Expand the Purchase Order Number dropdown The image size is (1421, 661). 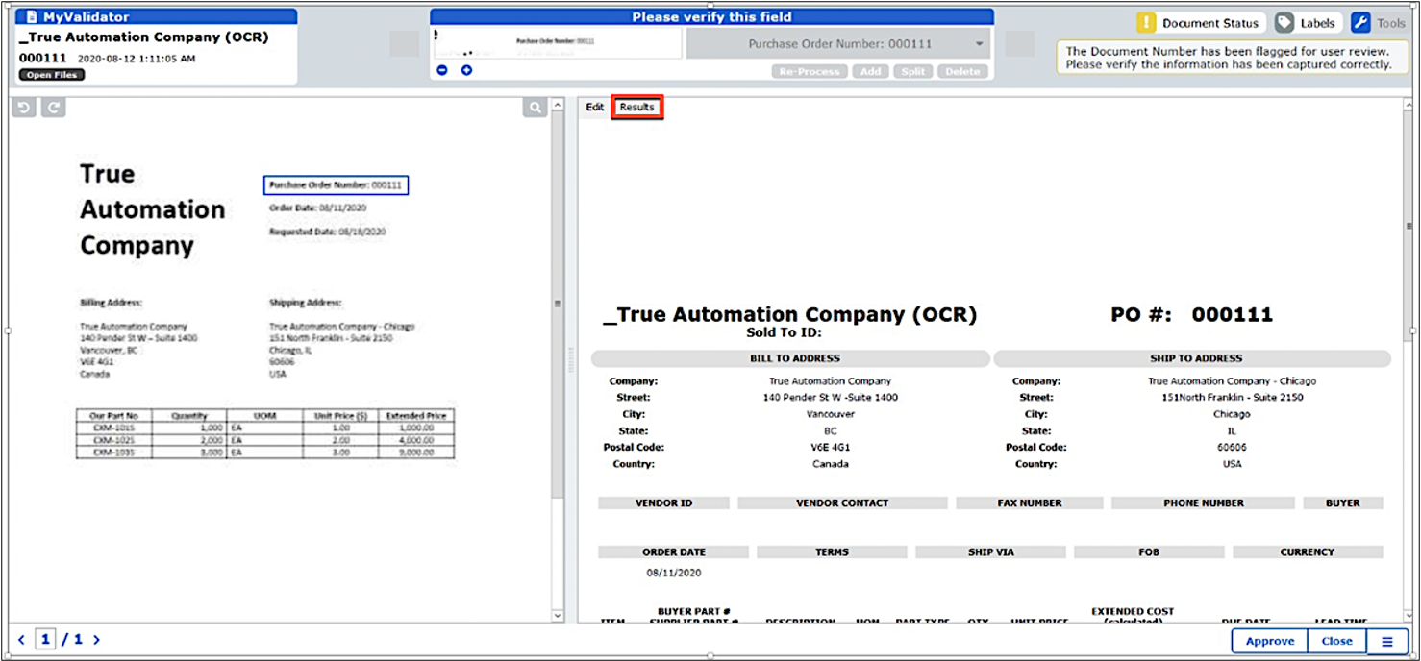pos(980,44)
